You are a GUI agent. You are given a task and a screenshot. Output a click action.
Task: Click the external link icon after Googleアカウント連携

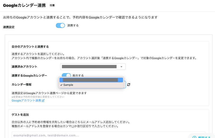click(x=43, y=101)
